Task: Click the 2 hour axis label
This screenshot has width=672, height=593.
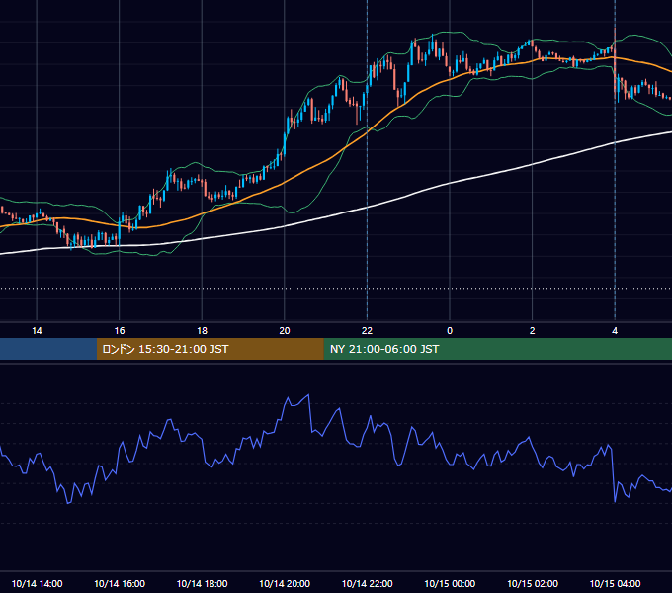Action: tap(533, 331)
